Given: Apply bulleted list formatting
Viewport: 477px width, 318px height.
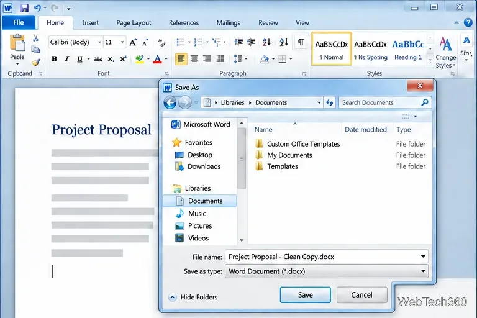Looking at the screenshot, I should click(180, 42).
